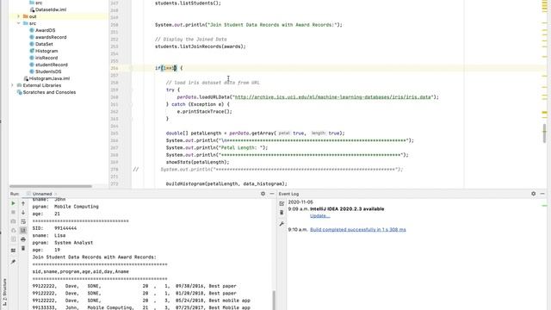Open awardsRecord class in project tree
The width and height of the screenshot is (551, 310).
tap(51, 37)
